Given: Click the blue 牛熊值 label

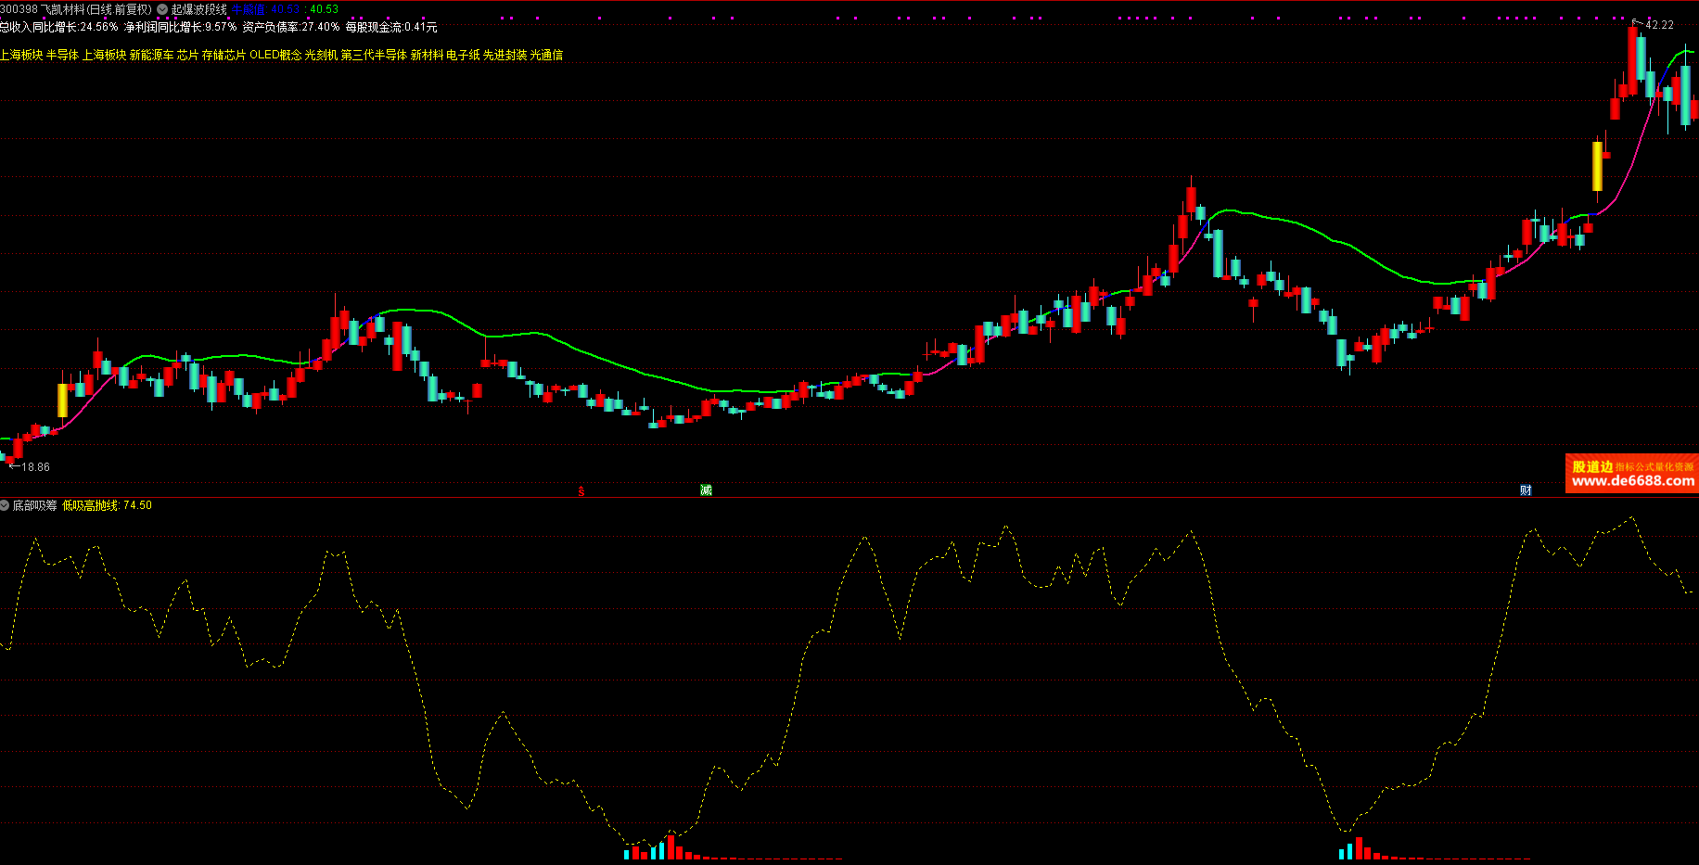Looking at the screenshot, I should [248, 9].
